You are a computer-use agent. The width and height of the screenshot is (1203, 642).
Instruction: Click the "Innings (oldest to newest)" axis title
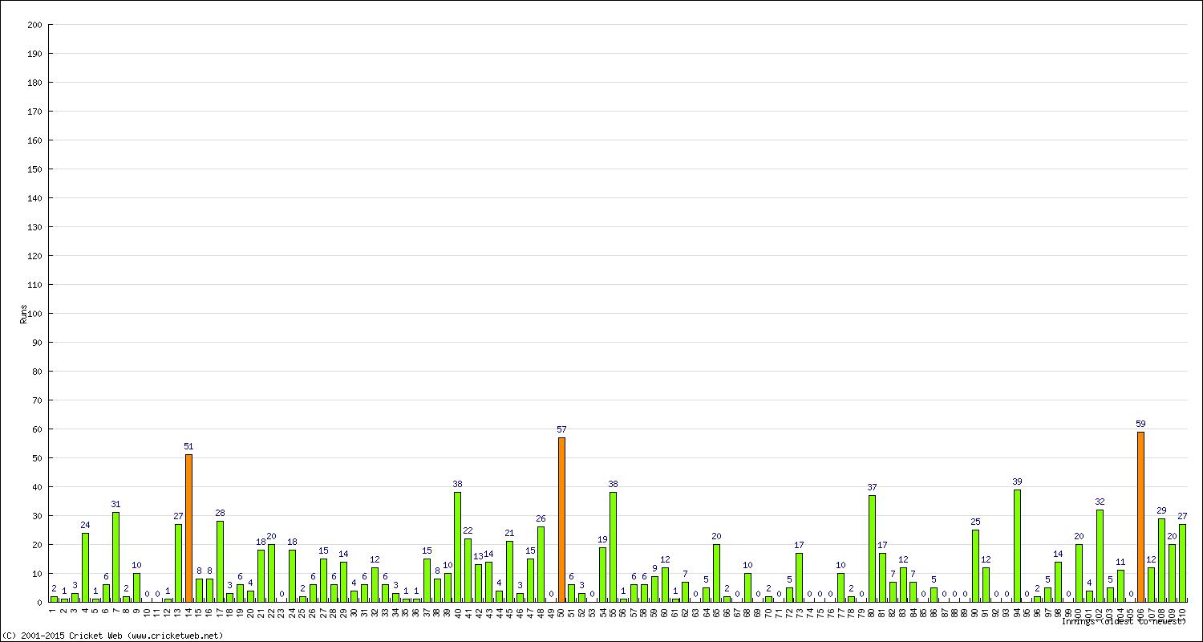coord(1124,621)
